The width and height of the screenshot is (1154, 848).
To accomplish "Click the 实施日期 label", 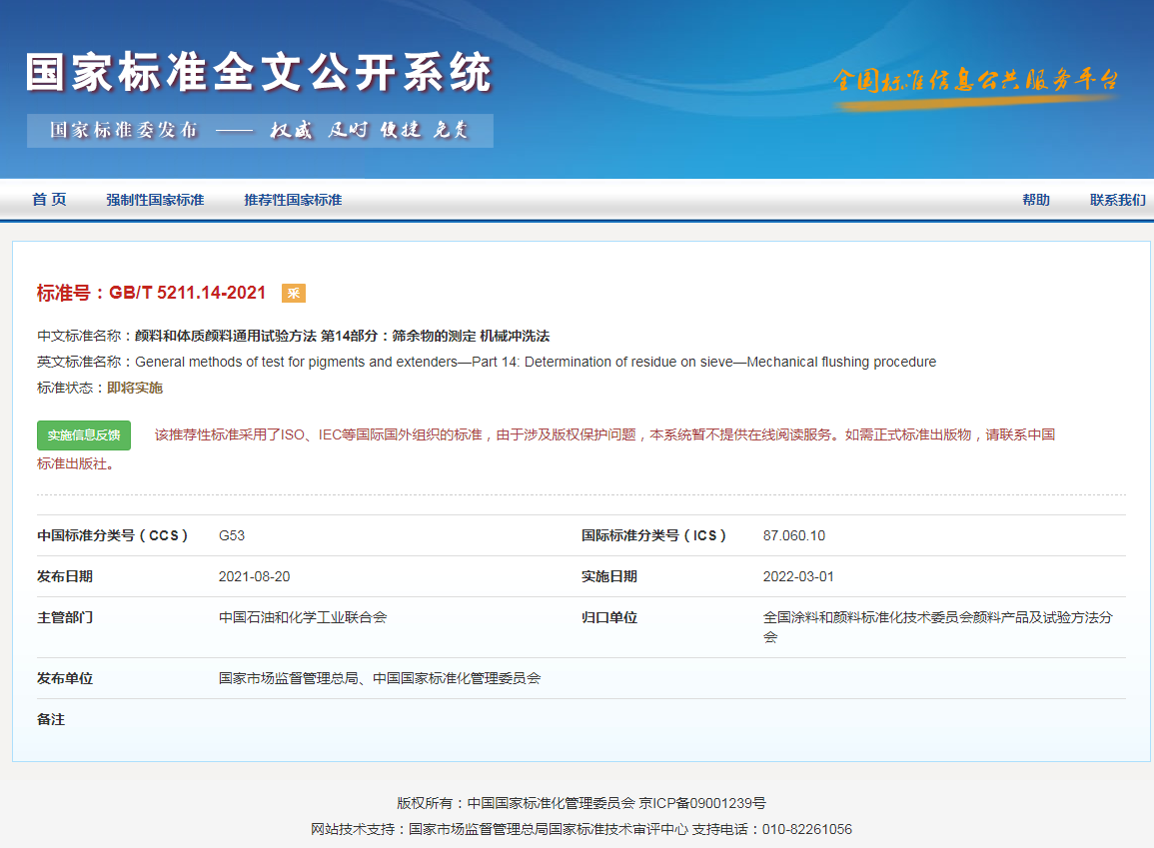I will pos(609,576).
